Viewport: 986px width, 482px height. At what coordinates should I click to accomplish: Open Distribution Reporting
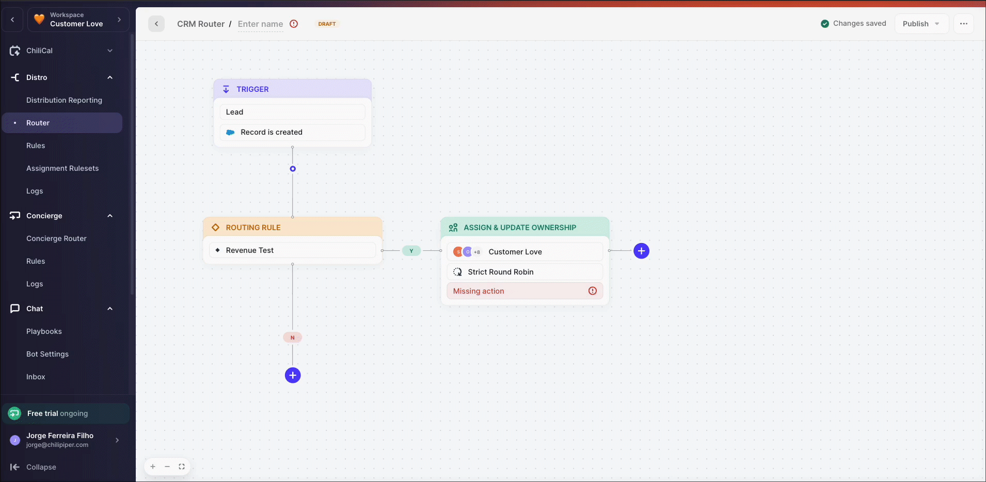coord(64,100)
